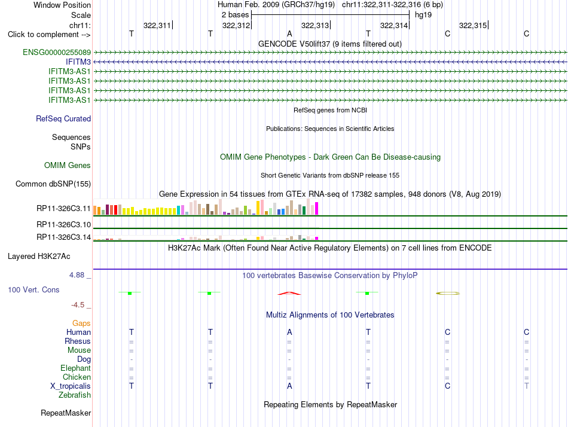Select the Rhesus alignment row label
Viewport: 568px width, 427px height.
tap(78, 341)
